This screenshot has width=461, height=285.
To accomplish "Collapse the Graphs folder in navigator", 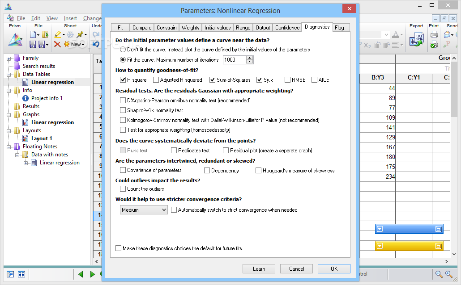I will pyautogui.click(x=9, y=115).
